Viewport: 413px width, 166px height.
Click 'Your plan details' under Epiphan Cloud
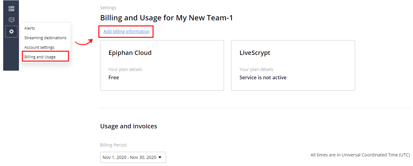pos(125,69)
